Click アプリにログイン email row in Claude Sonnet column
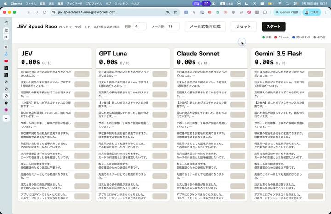Image resolution: width=331 pixels, height=214 pixels. (211, 196)
